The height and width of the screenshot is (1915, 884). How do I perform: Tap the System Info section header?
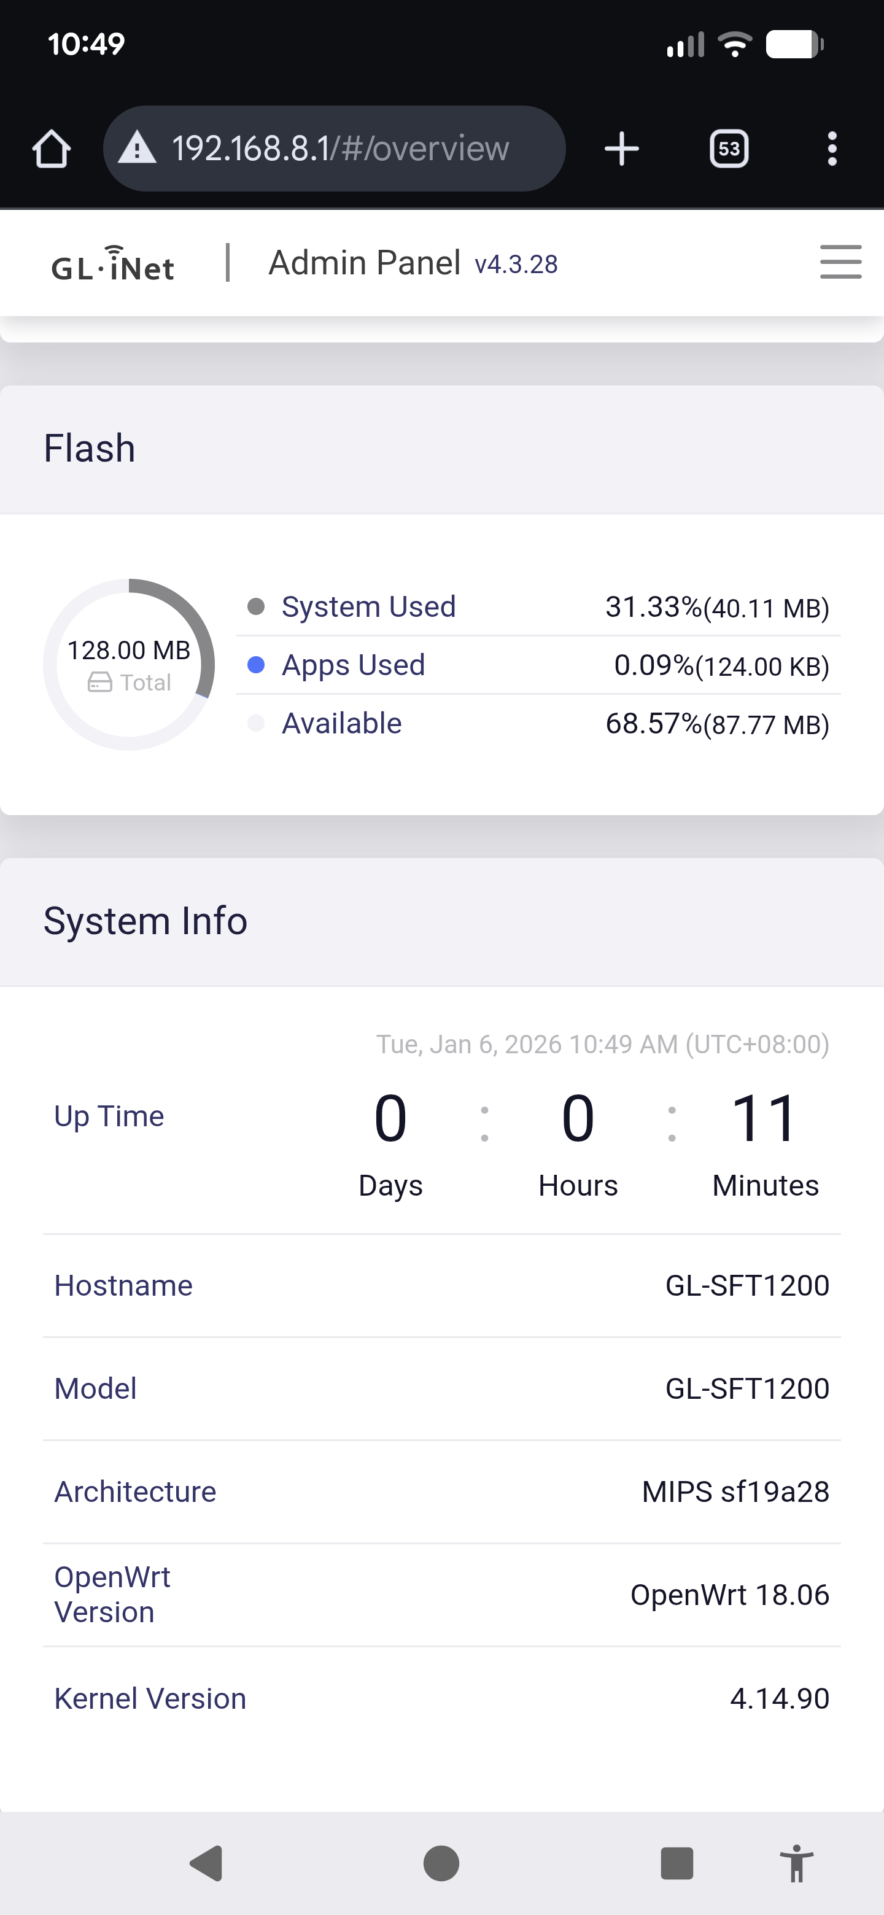145,921
